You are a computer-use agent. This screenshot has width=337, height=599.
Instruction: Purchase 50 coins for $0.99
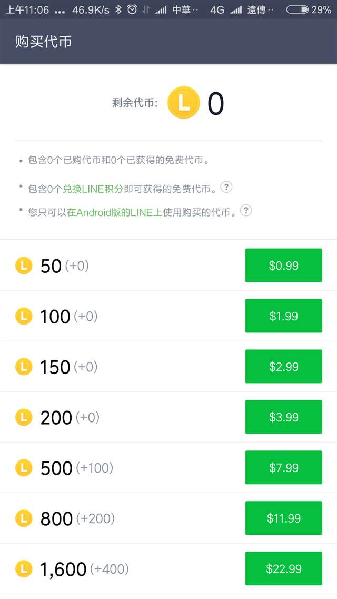[283, 266]
